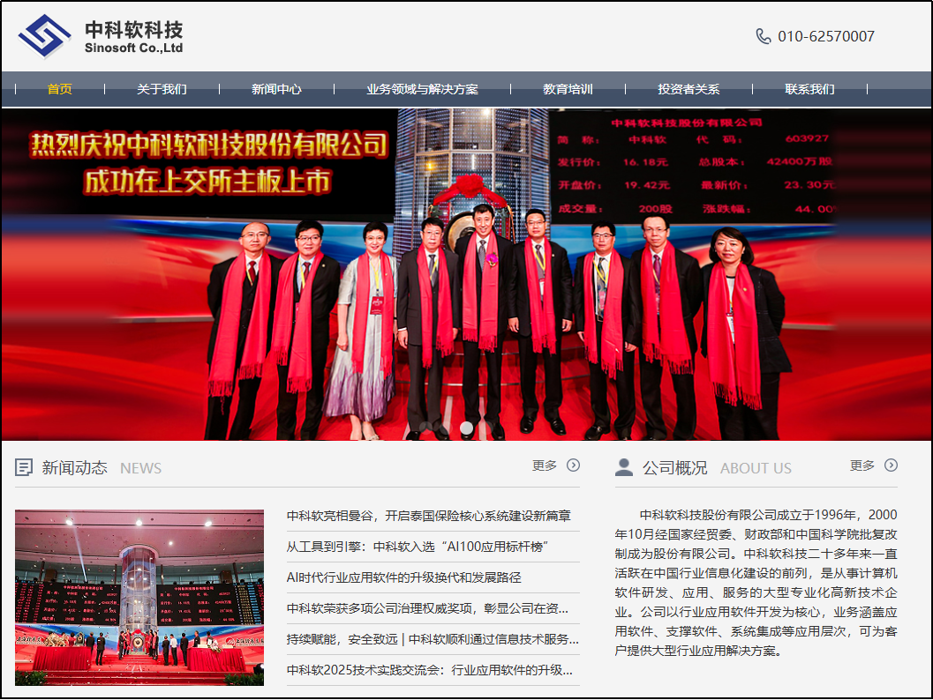Click the main listing celebration banner image
The image size is (933, 700).
[x=466, y=274]
